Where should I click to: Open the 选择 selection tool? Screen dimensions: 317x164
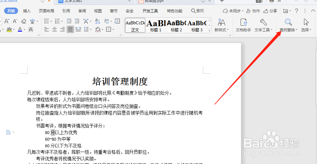pos(306,25)
